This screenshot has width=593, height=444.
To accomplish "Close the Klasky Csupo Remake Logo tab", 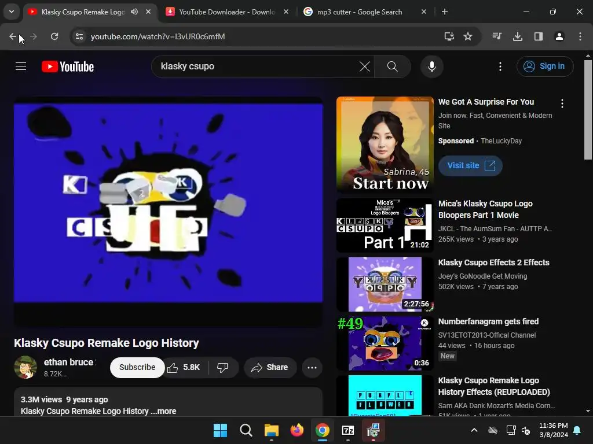I will pyautogui.click(x=148, y=12).
